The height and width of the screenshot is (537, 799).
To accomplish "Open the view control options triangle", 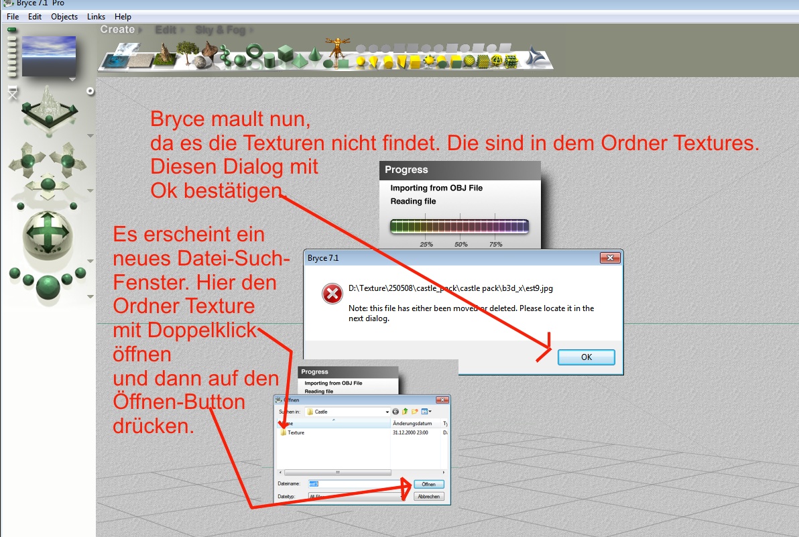I will (90, 135).
